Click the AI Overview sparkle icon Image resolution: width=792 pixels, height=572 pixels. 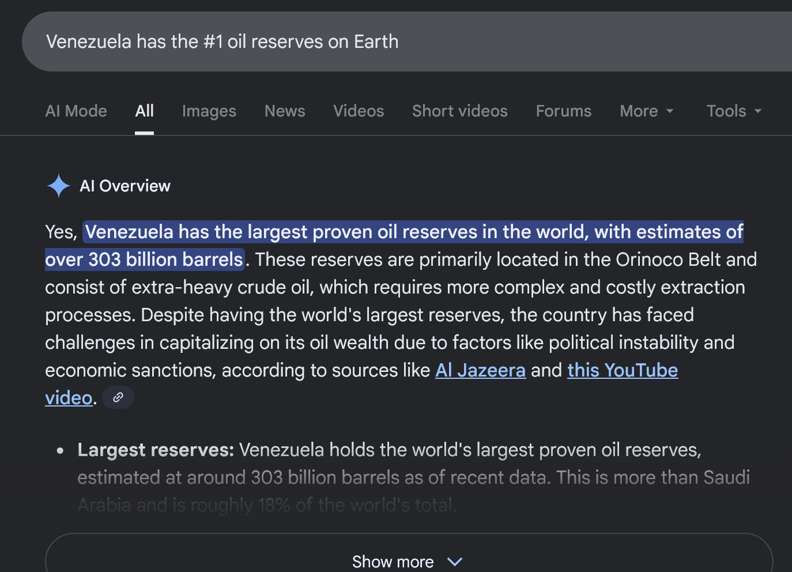pos(58,186)
